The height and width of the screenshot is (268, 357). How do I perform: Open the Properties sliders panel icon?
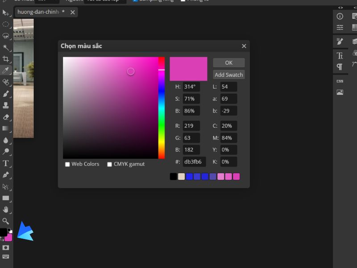point(340,28)
